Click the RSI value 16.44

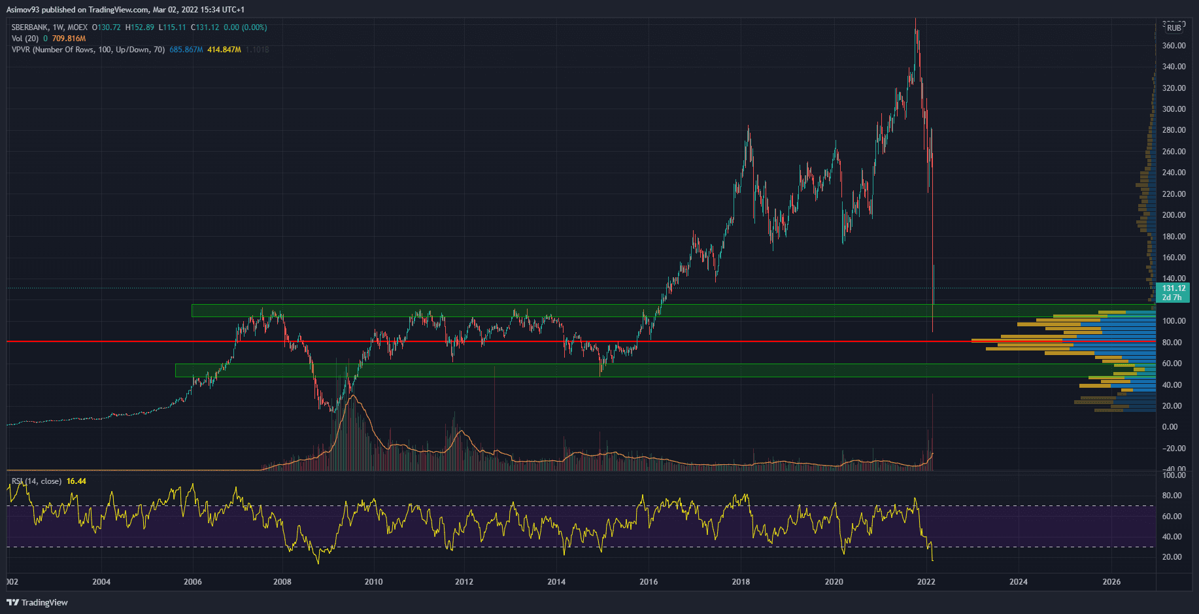pos(76,481)
